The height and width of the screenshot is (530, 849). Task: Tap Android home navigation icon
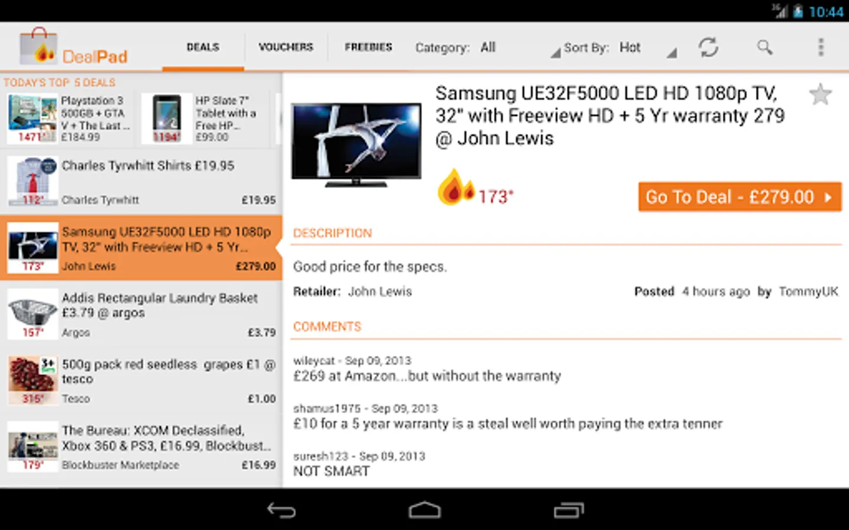pyautogui.click(x=424, y=510)
